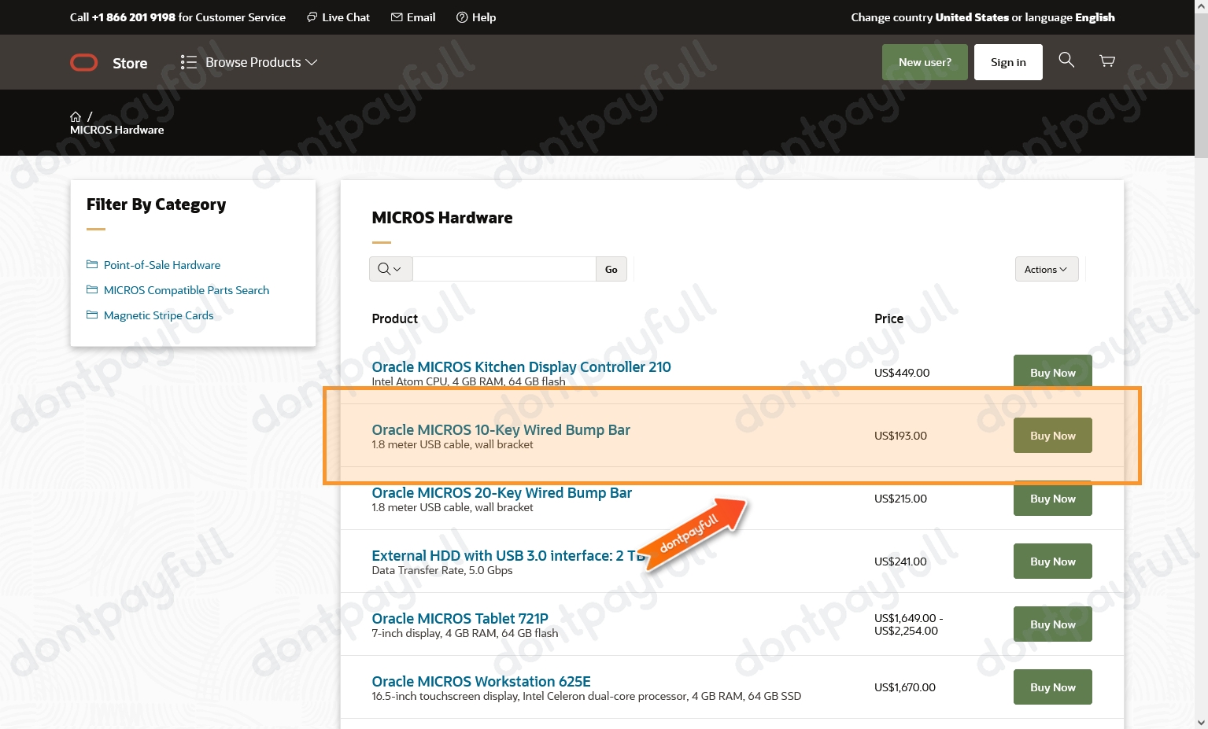The height and width of the screenshot is (729, 1208).
Task: Select MICROS Compatible Parts Search category
Action: click(186, 290)
